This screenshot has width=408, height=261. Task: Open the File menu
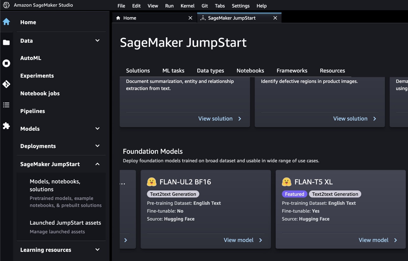coord(121,6)
